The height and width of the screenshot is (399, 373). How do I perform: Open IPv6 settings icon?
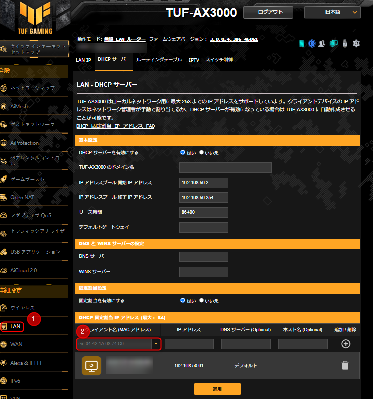tap(4, 381)
